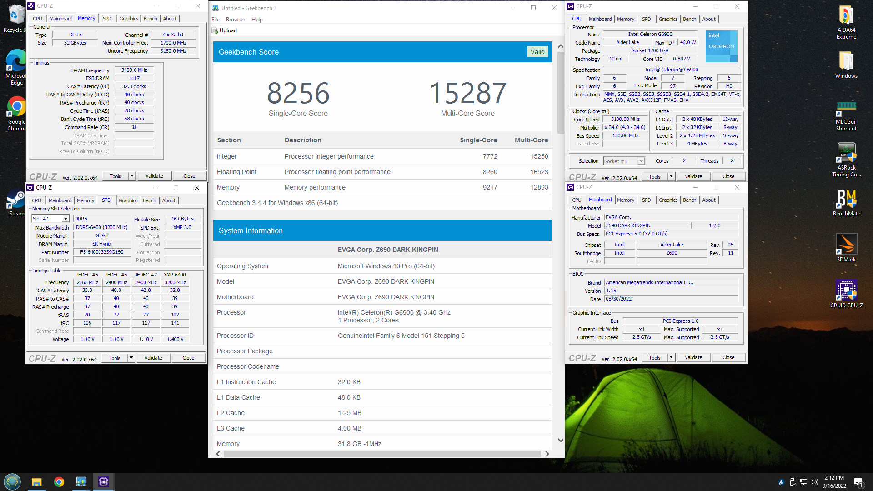This screenshot has height=491, width=873.
Task: Click XMP-6400 voltage 1.400 V cell
Action: point(175,339)
